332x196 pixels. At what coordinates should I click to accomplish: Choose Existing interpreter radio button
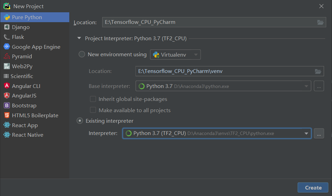(80, 121)
